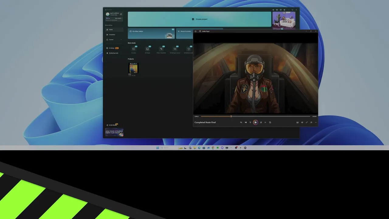This screenshot has height=219, width=389.
Task: Enter full screen in Media Player
Action: (307, 122)
